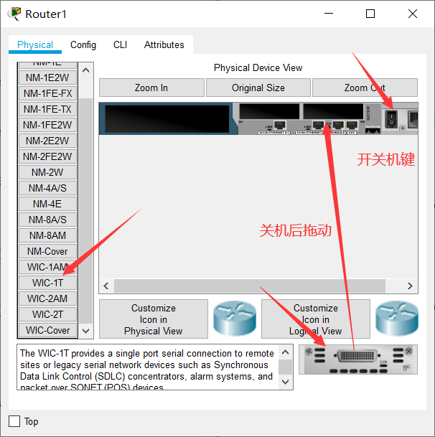Click the device view horizontal scrollbar thumb

pos(250,286)
